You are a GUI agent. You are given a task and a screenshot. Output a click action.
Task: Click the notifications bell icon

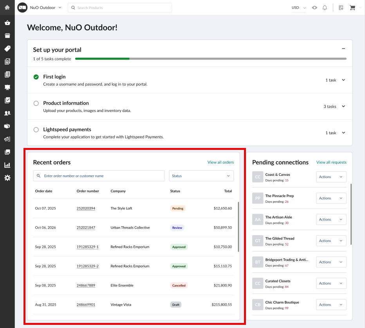[x=325, y=7]
